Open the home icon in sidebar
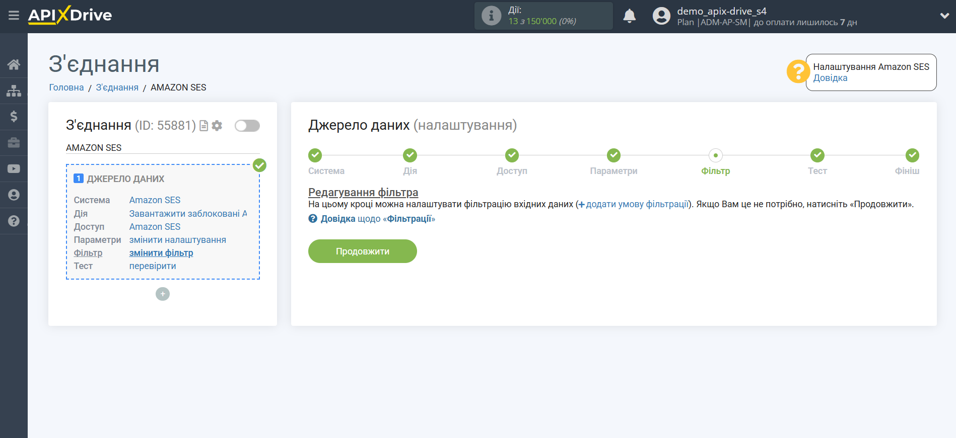Viewport: 956px width, 438px height. [x=14, y=64]
